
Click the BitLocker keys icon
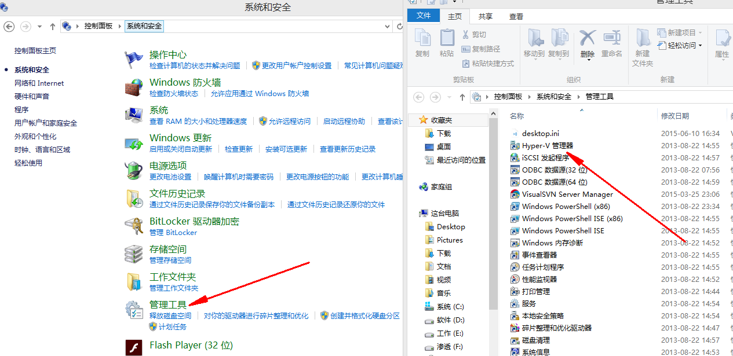pyautogui.click(x=134, y=226)
